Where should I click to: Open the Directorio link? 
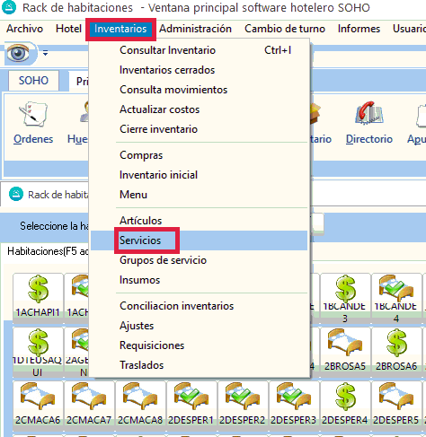click(x=369, y=139)
